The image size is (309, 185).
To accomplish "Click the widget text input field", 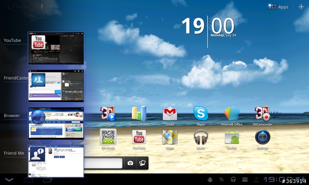I will coord(103,163).
